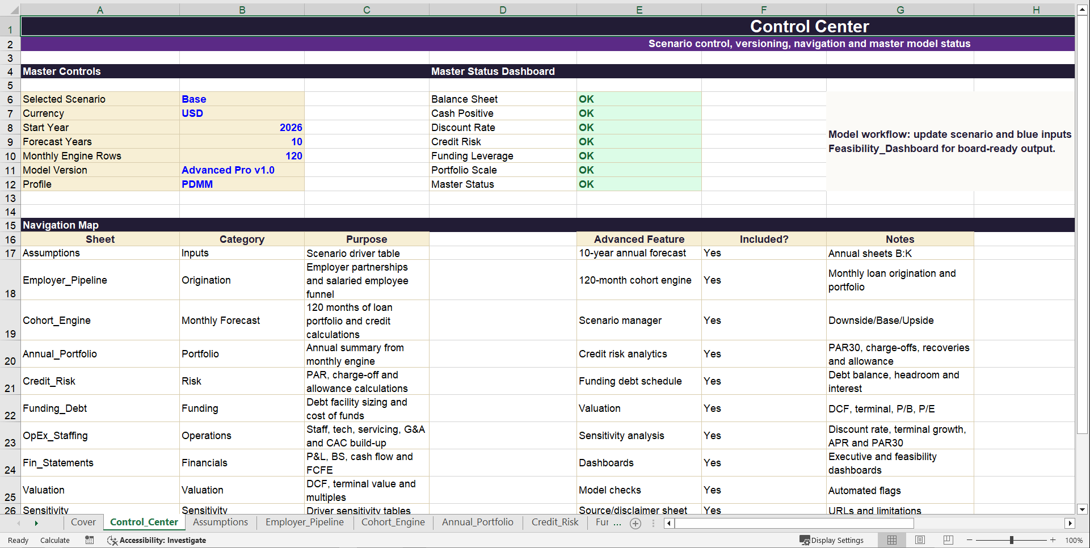This screenshot has height=548, width=1090.
Task: Select the Downside/Base/Upside notes cell
Action: pyautogui.click(x=900, y=321)
